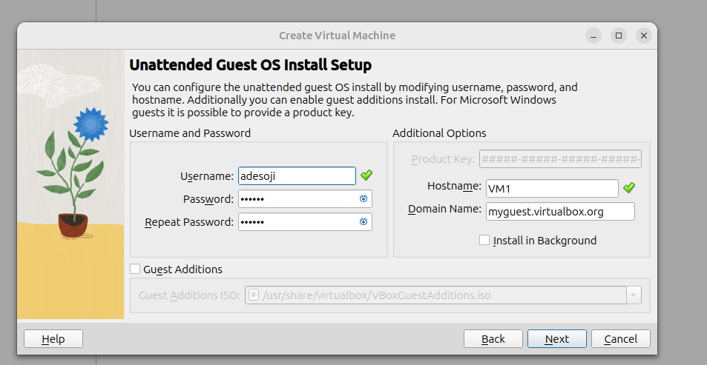
Task: Click the ISO file icon in Guest Additions path
Action: point(253,295)
